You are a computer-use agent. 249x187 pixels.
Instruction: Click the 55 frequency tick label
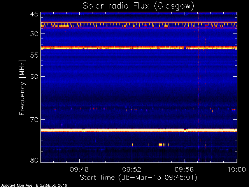tap(34, 55)
